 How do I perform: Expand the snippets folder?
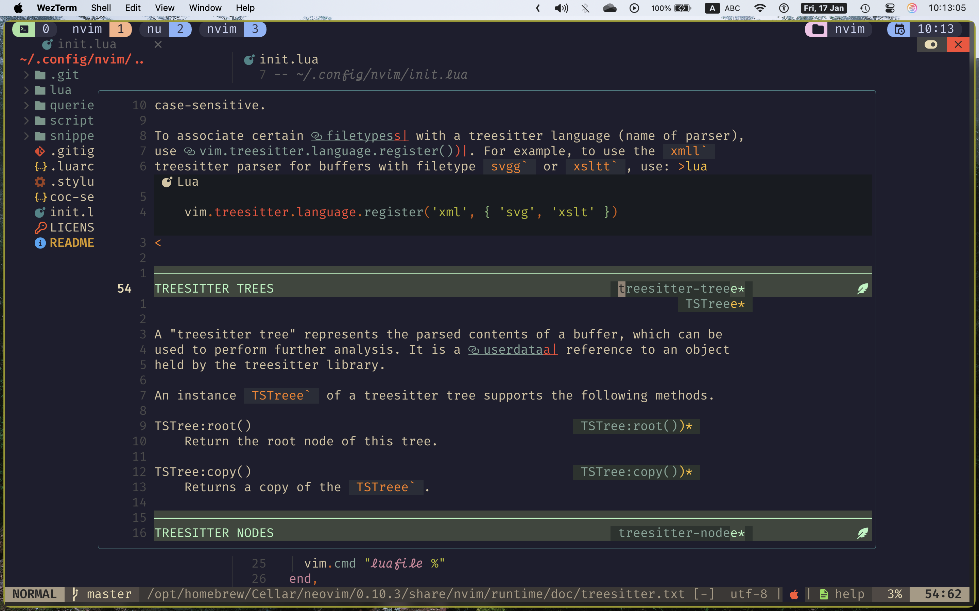coord(26,136)
